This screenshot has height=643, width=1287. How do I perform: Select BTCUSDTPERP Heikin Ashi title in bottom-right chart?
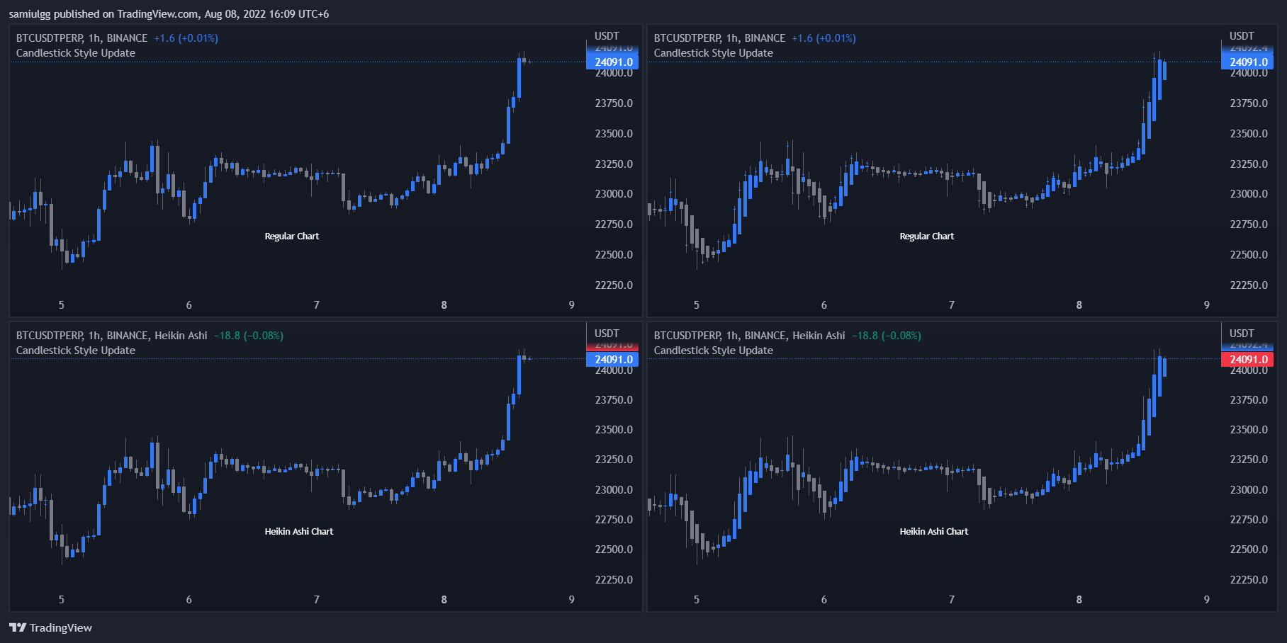click(749, 336)
